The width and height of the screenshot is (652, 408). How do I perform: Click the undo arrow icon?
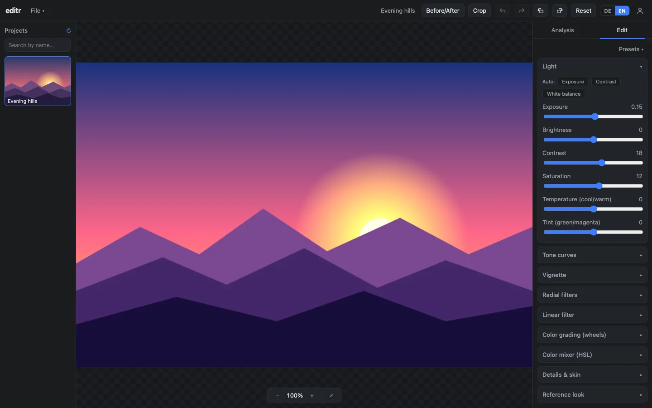tap(503, 10)
